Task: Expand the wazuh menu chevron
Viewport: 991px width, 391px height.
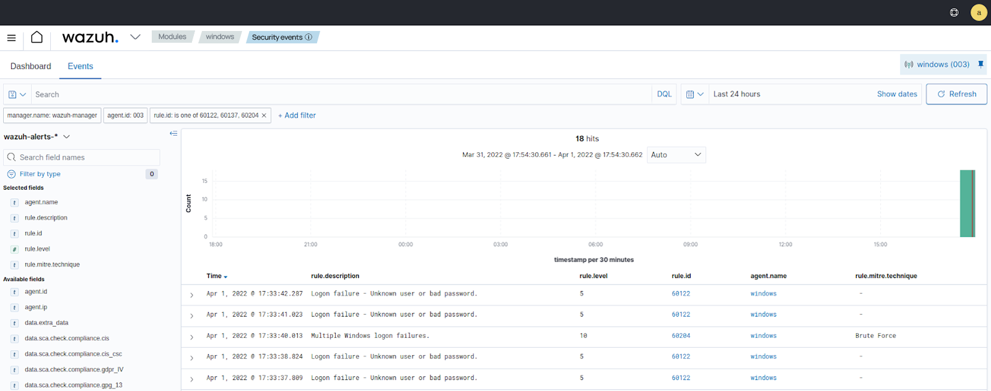Action: [x=135, y=37]
